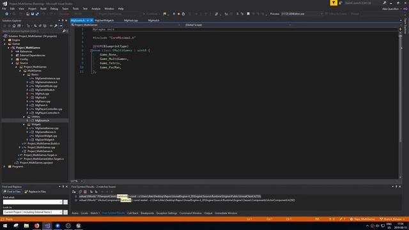Switch to the MgHud.h tab
The width and height of the screenshot is (409, 230).
point(153,20)
